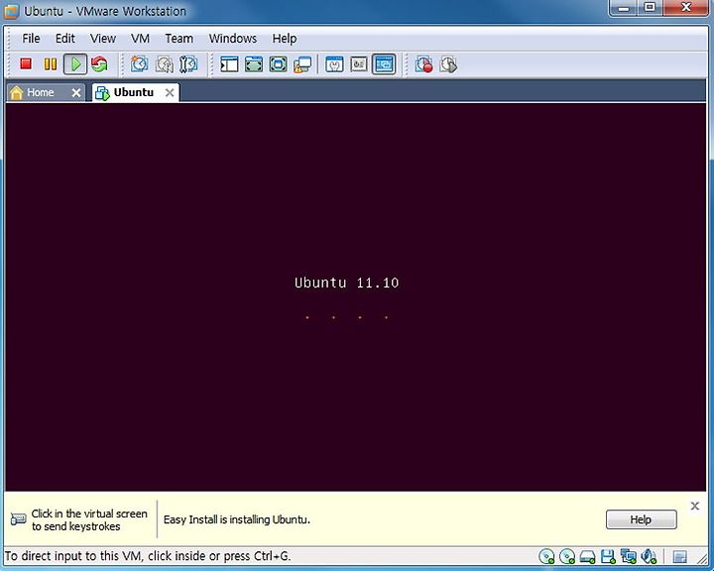Open snapshot manager with wrench clock icon
The height and width of the screenshot is (571, 714).
click(x=188, y=64)
